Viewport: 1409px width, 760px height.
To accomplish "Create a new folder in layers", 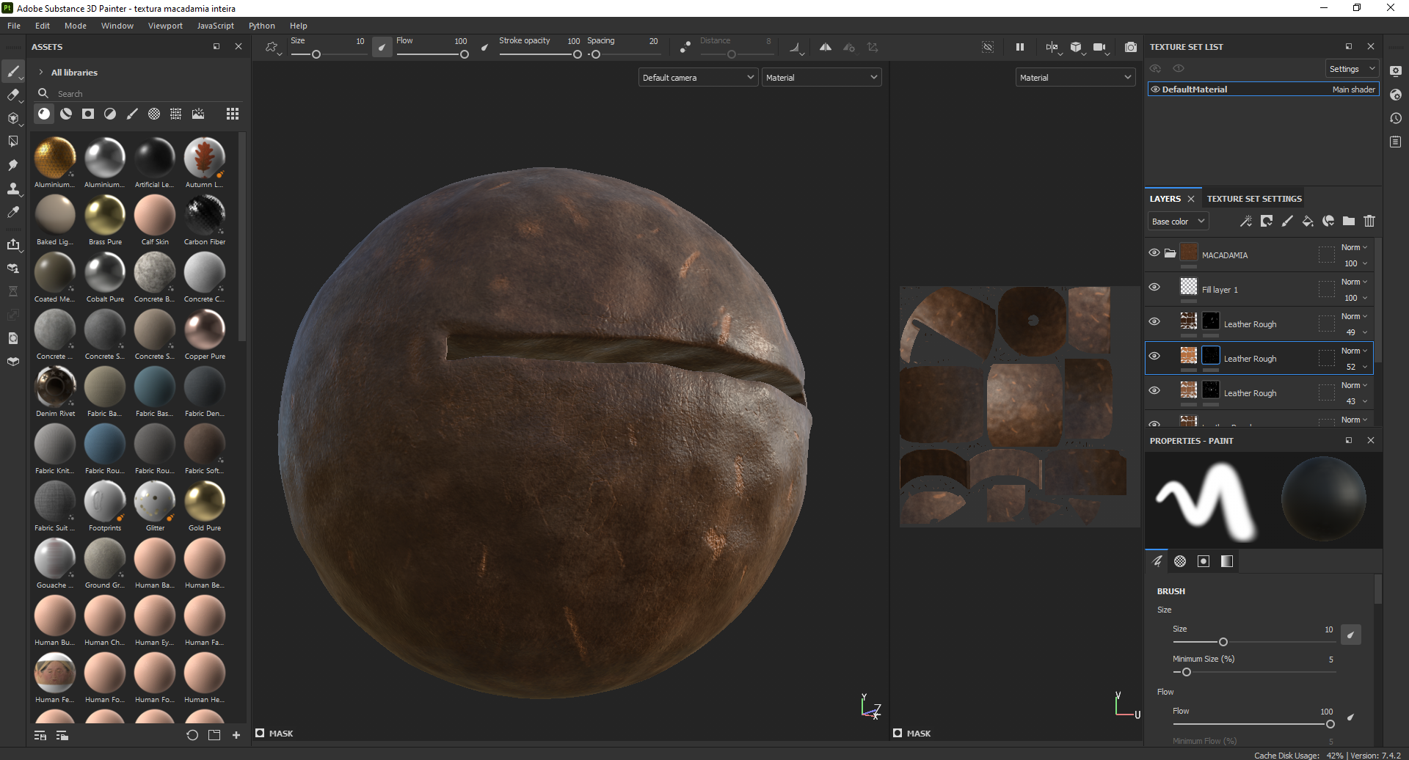I will coord(1349,221).
